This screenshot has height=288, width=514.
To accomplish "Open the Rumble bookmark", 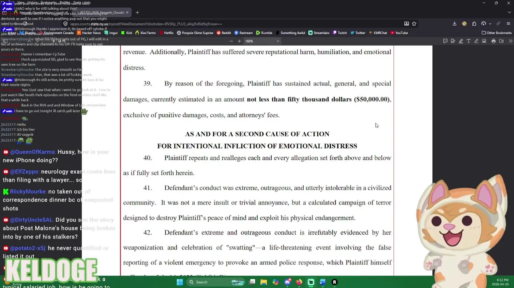I will click(264, 33).
